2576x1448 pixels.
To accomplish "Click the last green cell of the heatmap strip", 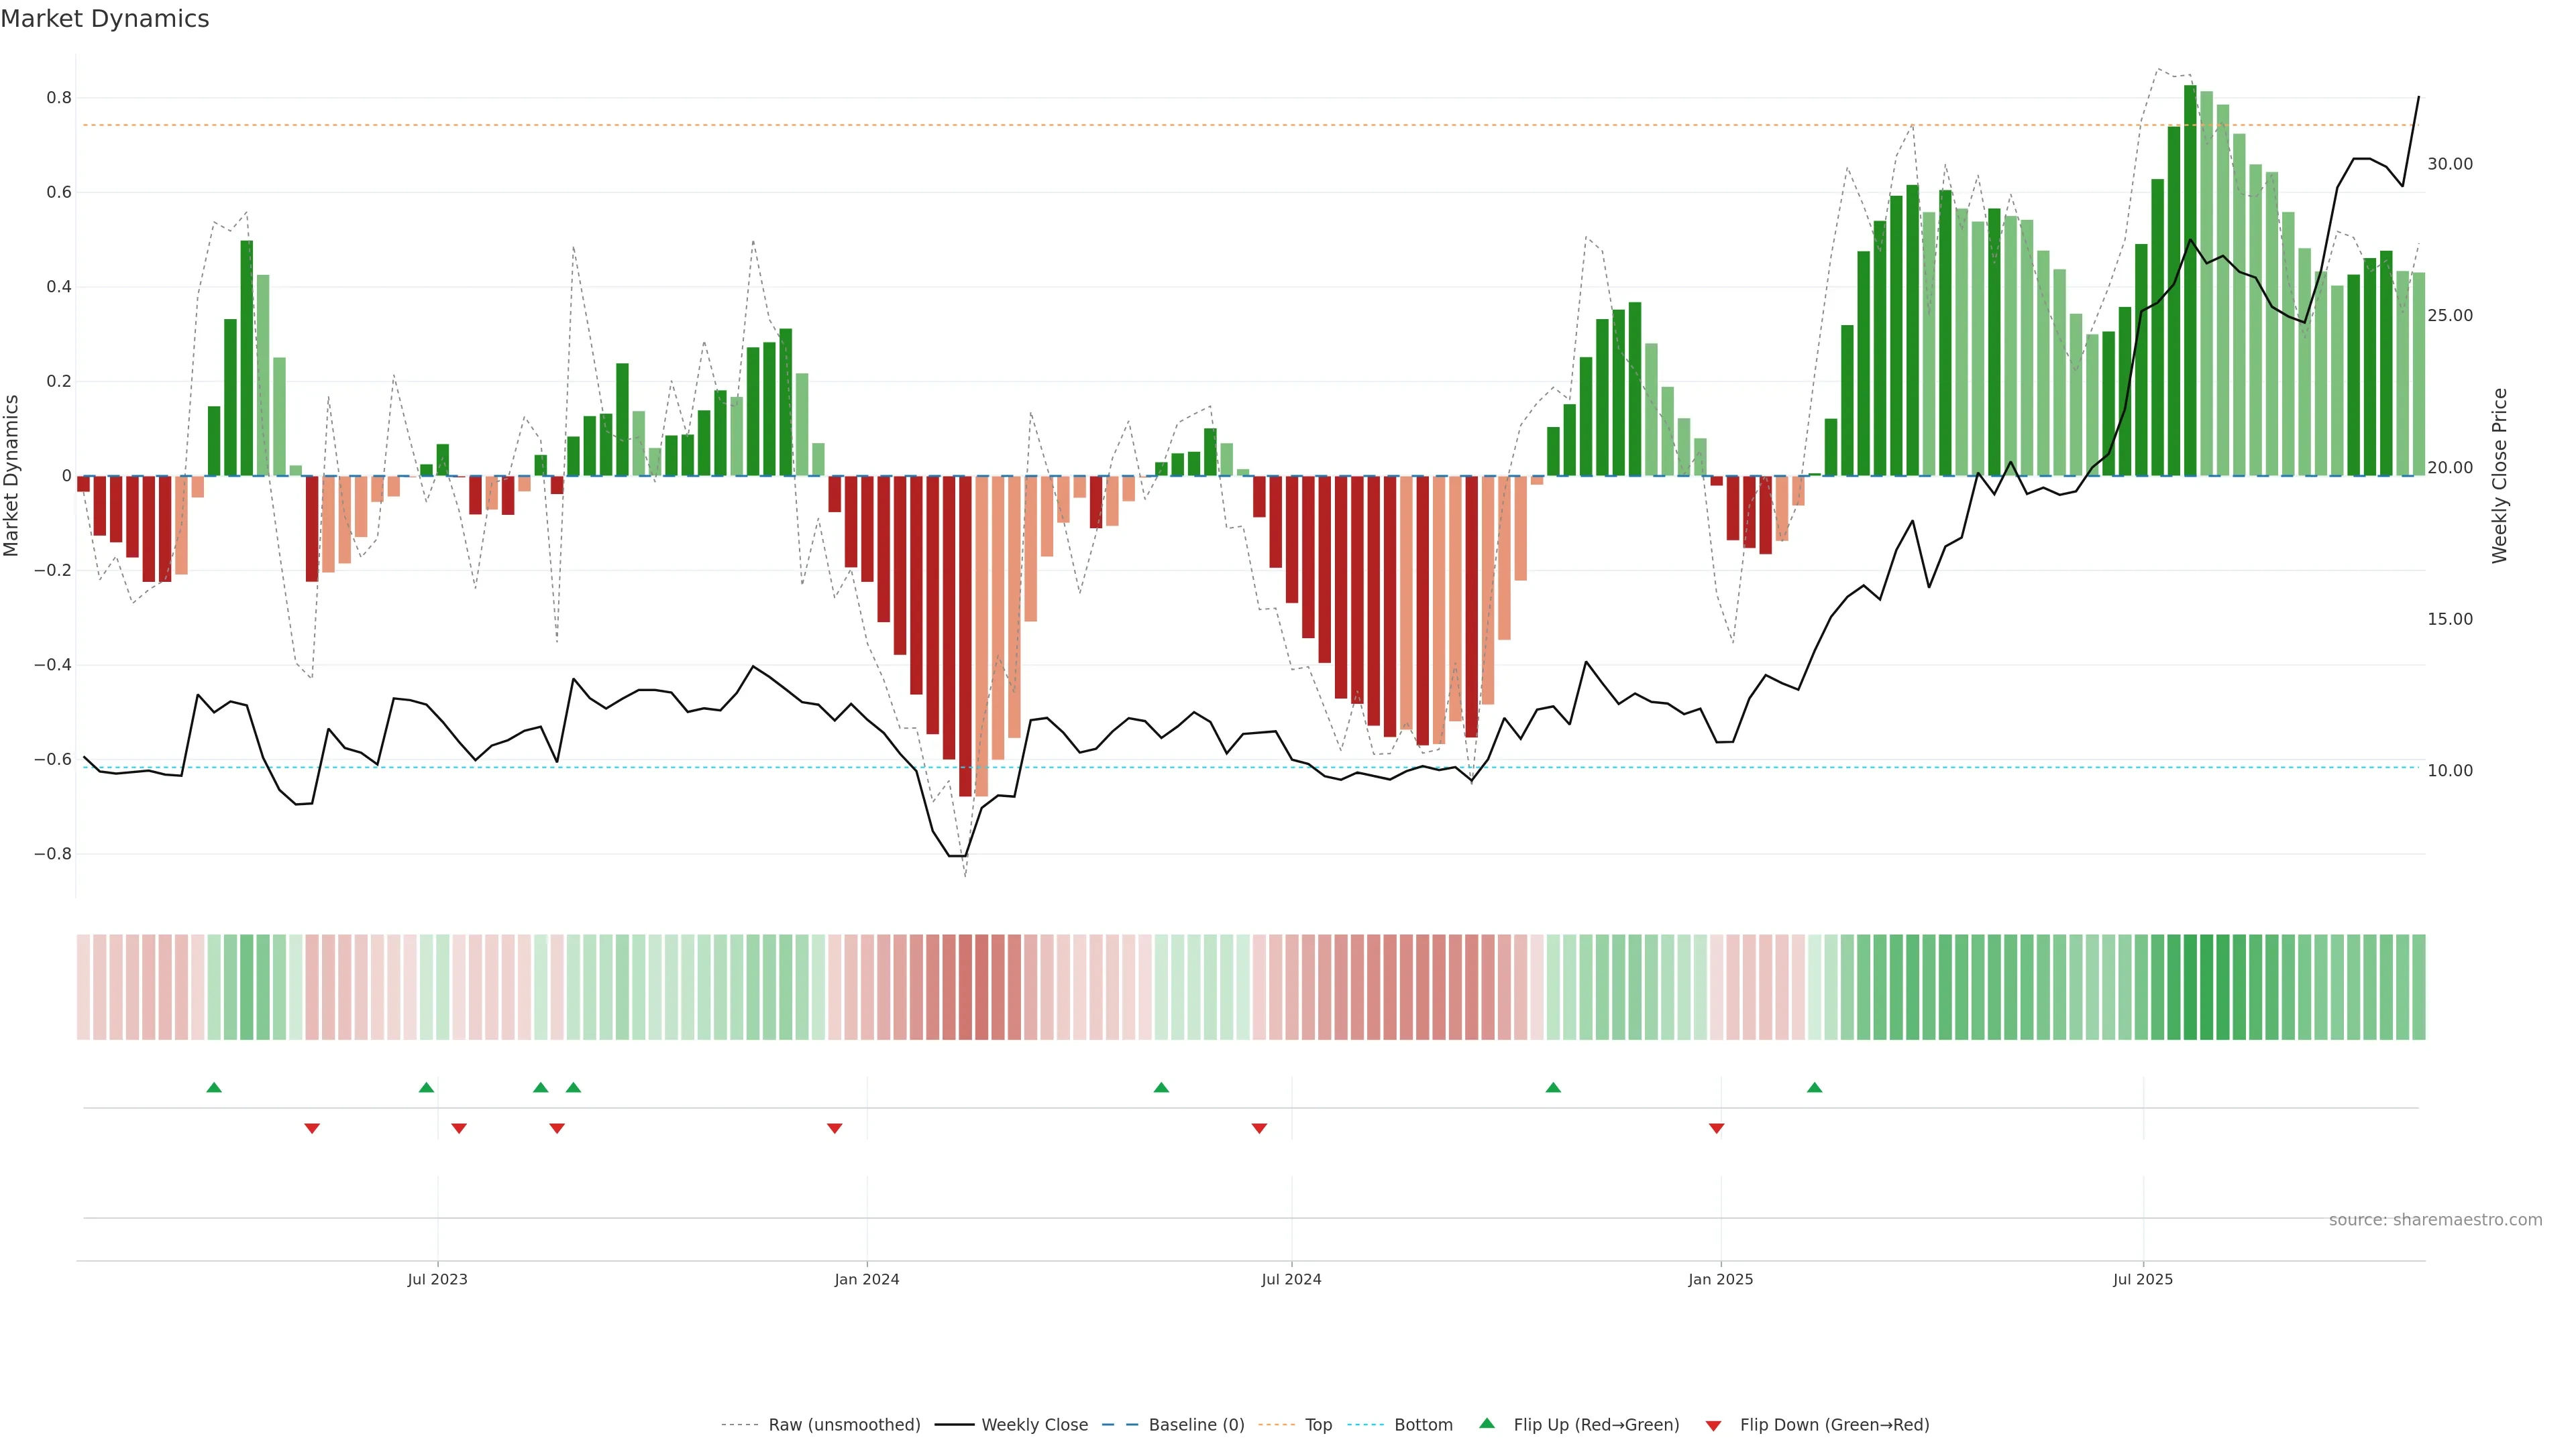I will (x=2418, y=986).
